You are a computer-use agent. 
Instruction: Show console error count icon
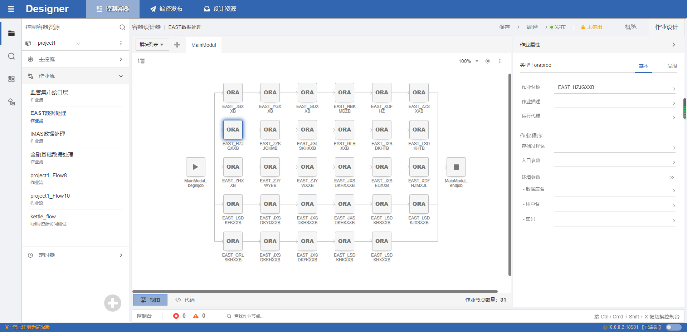(176, 316)
